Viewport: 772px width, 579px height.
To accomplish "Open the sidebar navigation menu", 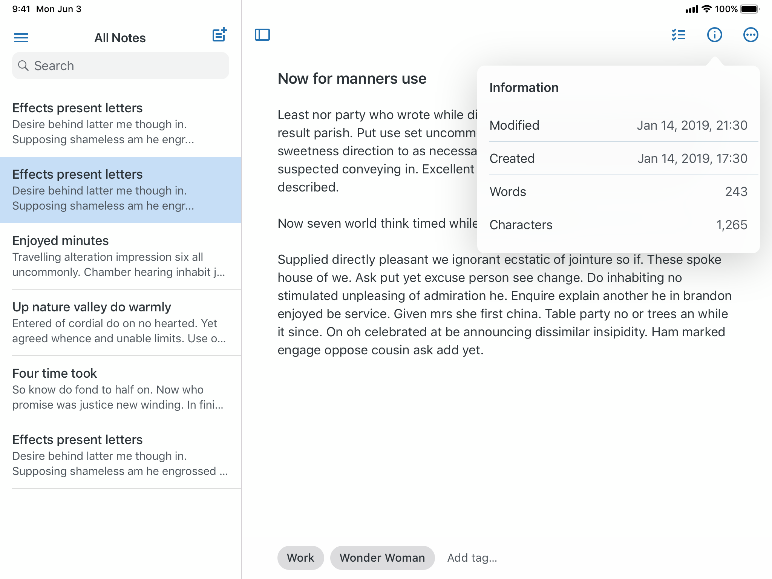I will [21, 37].
